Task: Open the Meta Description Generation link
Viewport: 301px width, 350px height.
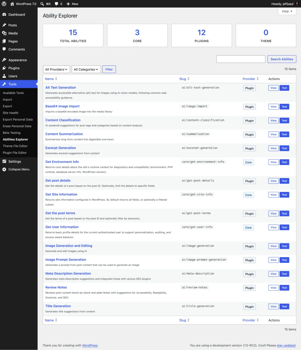Action: (68, 273)
